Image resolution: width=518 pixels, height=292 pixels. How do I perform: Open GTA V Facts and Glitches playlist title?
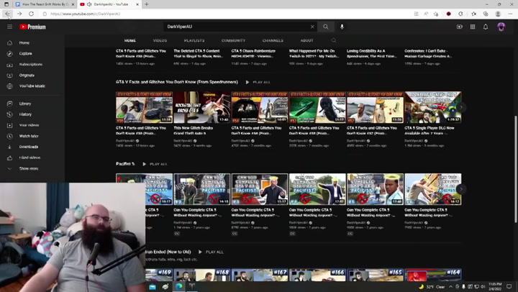coord(177,82)
